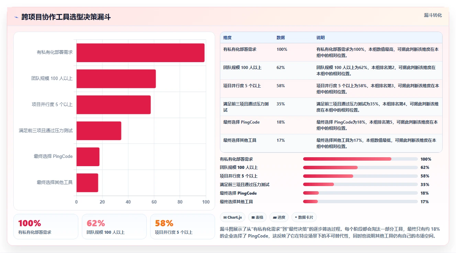Click the 有私有化部署需求 bar in the chart

click(140, 53)
